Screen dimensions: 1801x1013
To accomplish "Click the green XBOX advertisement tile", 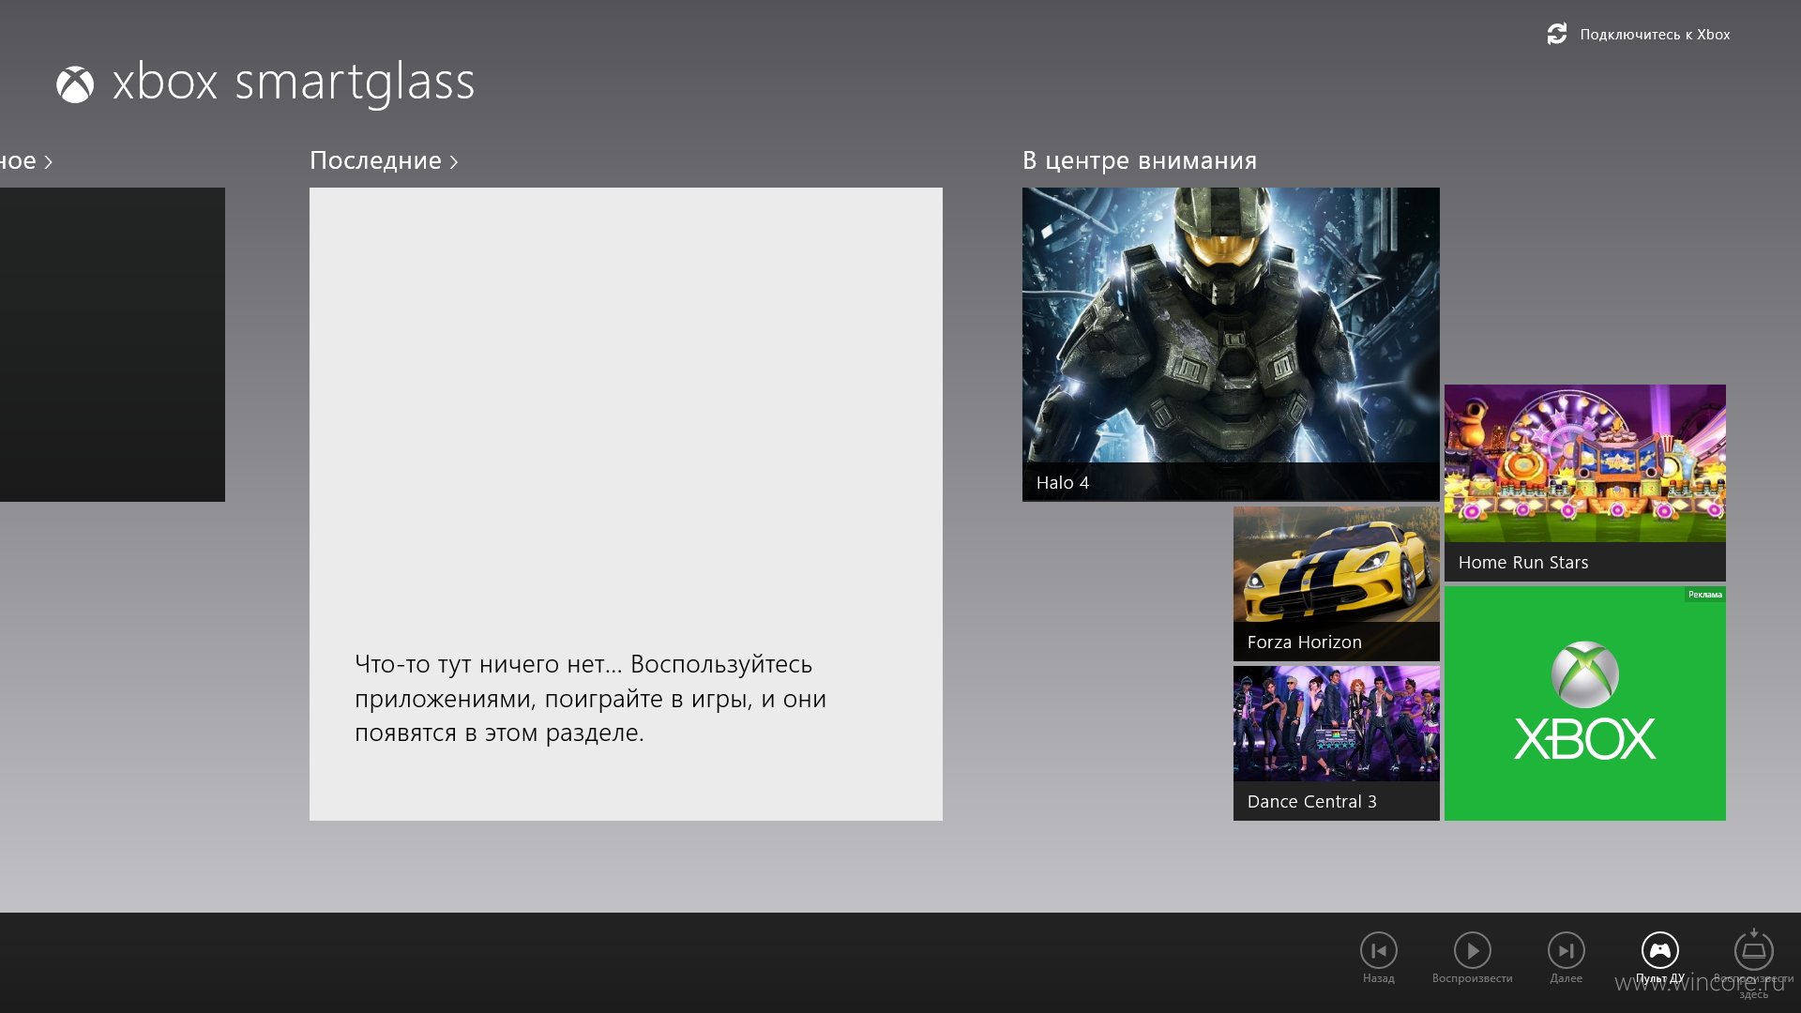I will [x=1584, y=703].
